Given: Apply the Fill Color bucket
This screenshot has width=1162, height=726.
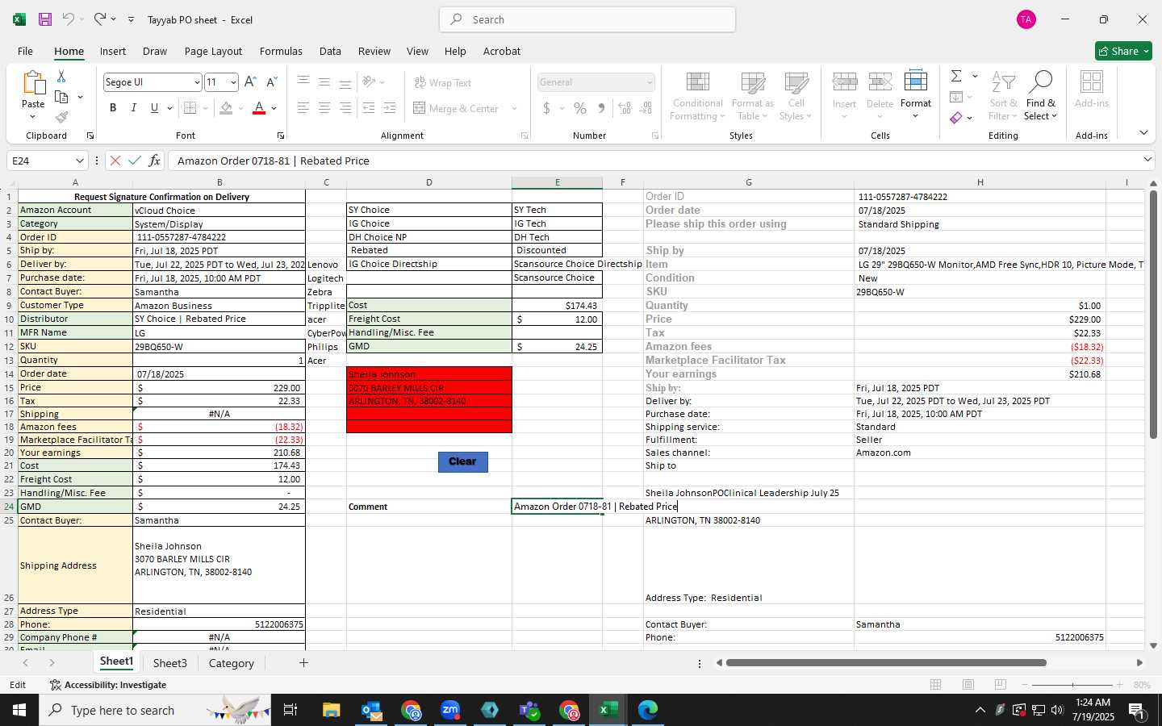Looking at the screenshot, I should pos(227,108).
